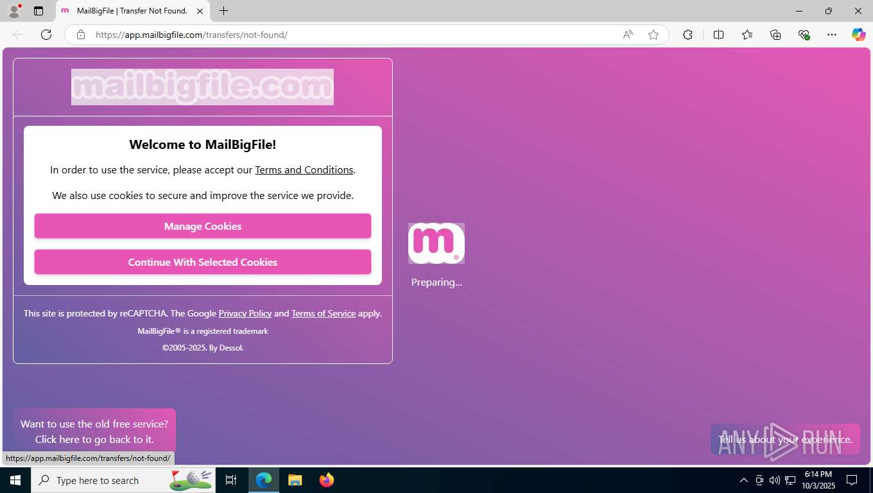Open a new browser tab
The width and height of the screenshot is (873, 493).
click(223, 11)
